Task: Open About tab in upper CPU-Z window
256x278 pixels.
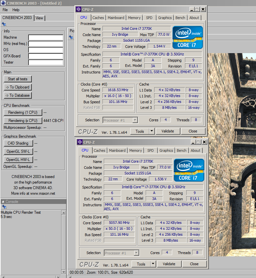Action: pos(194,18)
